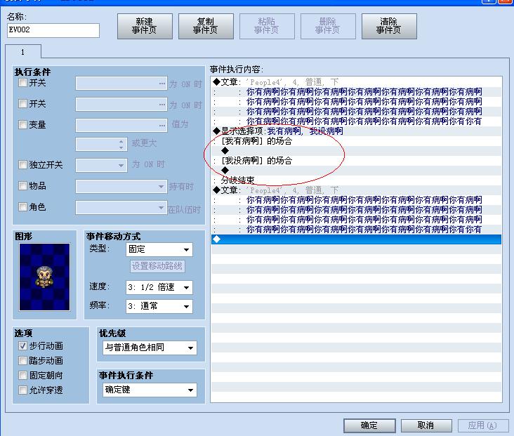
Task: Select the 显示选择项 command line
Action: (356, 131)
